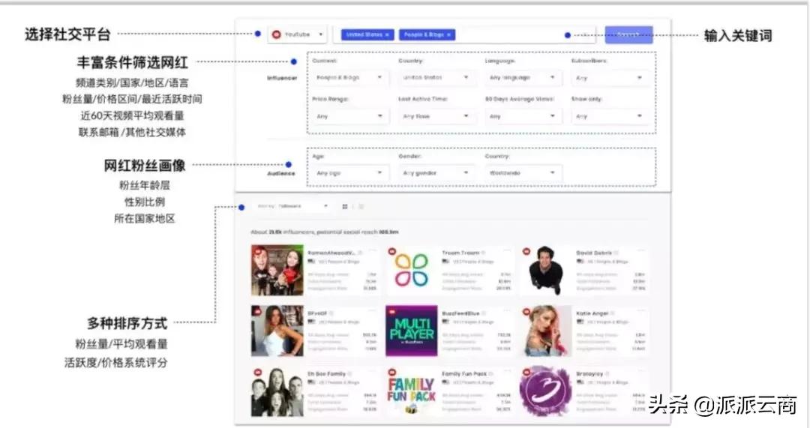Click the US flag icon on Eh Bee Family card
This screenshot has width=810, height=428.
tap(311, 382)
